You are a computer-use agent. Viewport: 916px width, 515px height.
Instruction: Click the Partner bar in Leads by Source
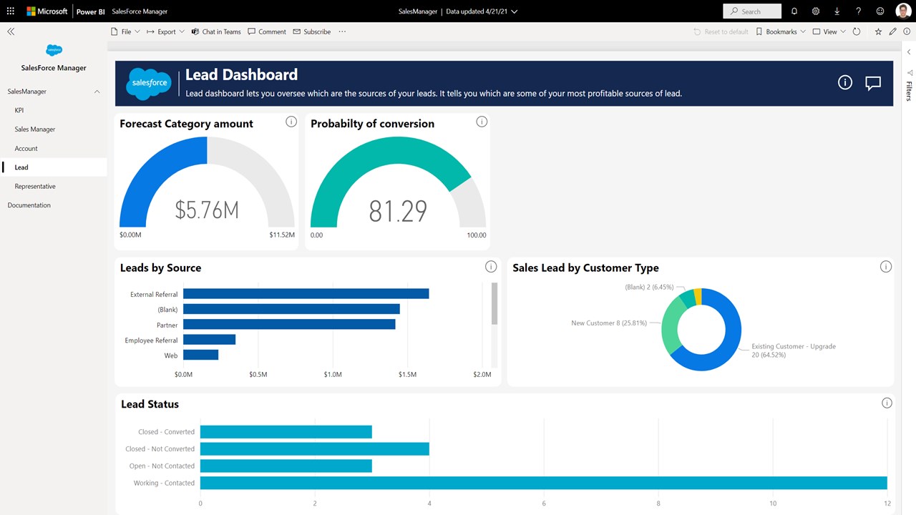[x=290, y=325]
